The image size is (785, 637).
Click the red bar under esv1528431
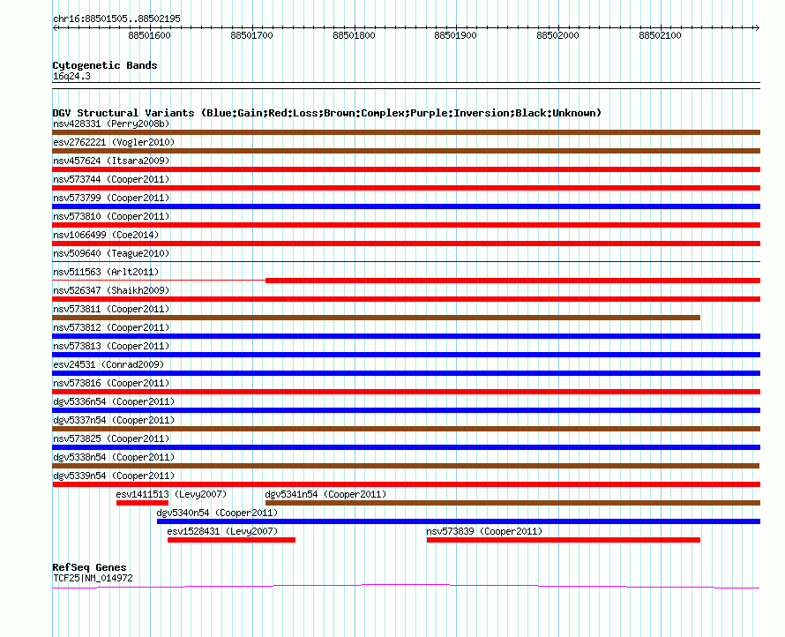click(x=231, y=540)
